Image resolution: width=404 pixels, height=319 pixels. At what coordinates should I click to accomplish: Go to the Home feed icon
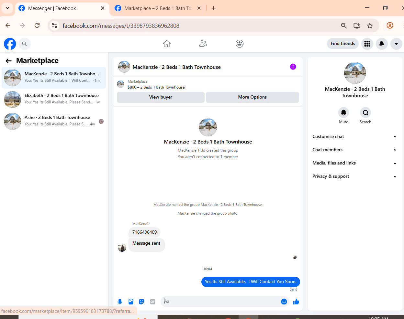click(167, 44)
